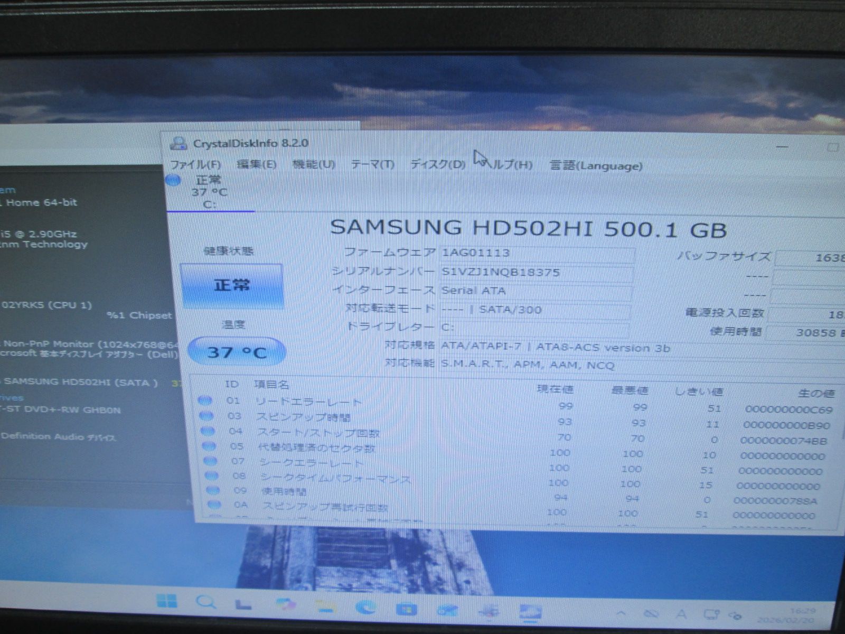Click the 編集(E) menu entry
This screenshot has height=634, width=845.
257,164
